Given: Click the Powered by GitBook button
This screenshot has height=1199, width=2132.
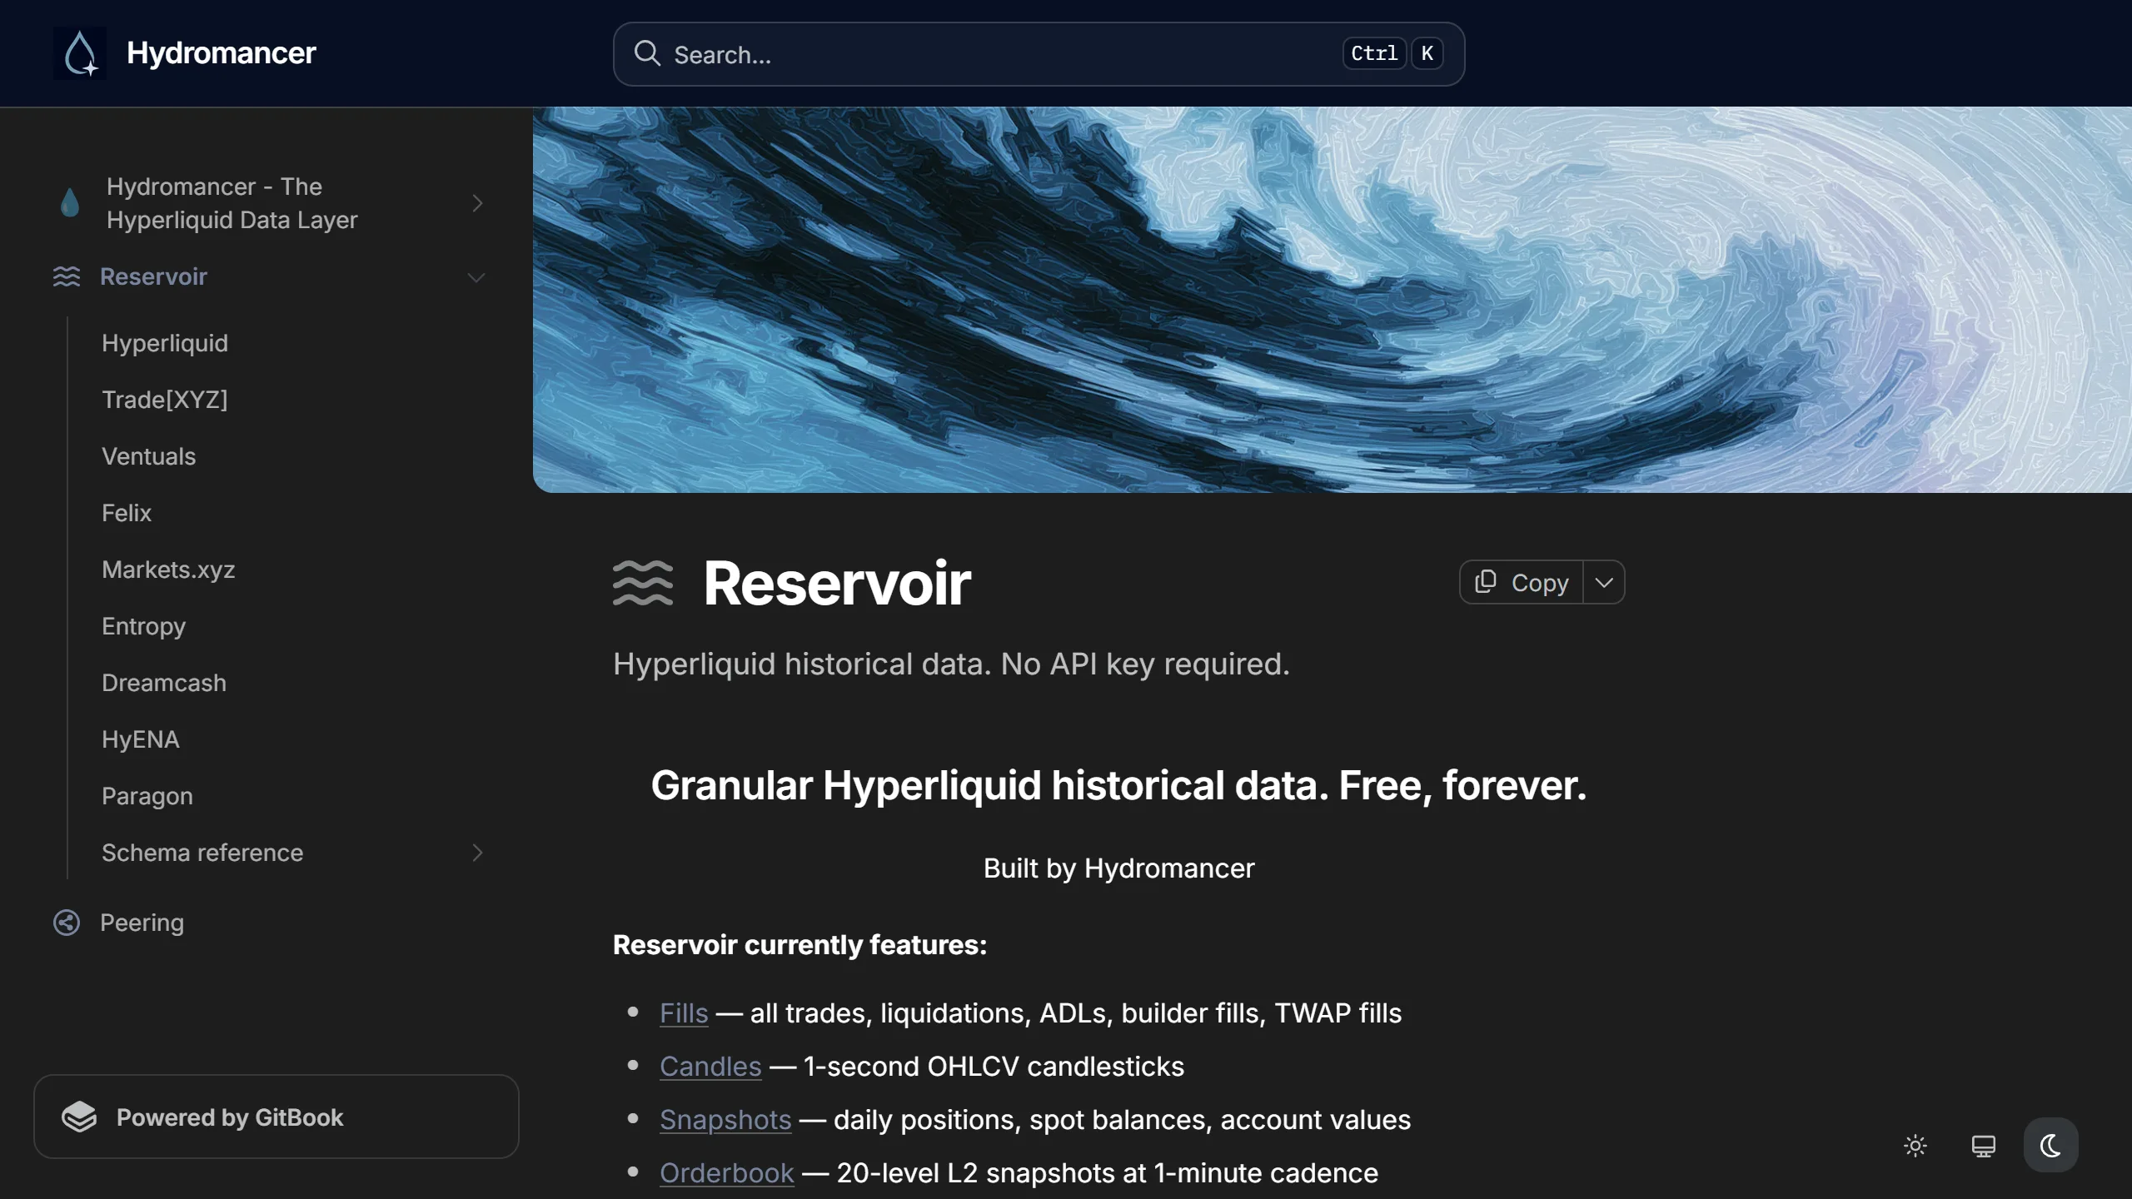Looking at the screenshot, I should click(276, 1117).
